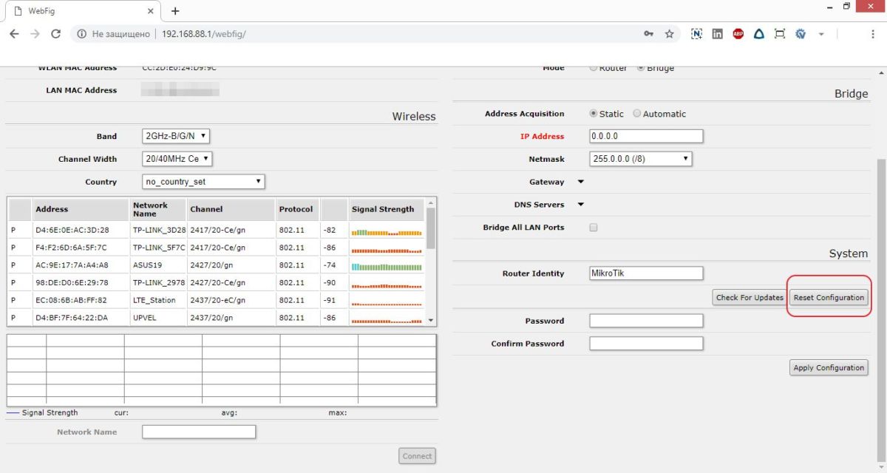This screenshot has width=887, height=473.
Task: Close the WebFig tab
Action: coord(150,12)
